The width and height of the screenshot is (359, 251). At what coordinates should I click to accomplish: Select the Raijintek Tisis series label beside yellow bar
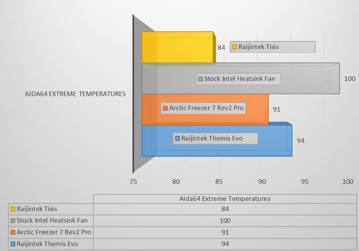[272, 47]
